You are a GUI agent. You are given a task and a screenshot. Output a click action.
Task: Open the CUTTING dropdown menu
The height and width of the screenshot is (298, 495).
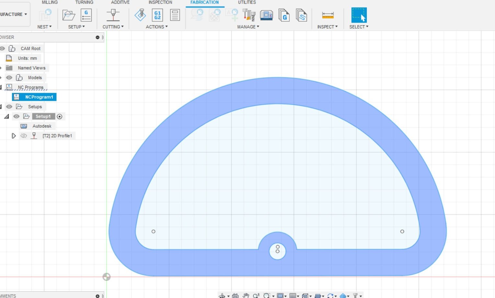tap(113, 27)
